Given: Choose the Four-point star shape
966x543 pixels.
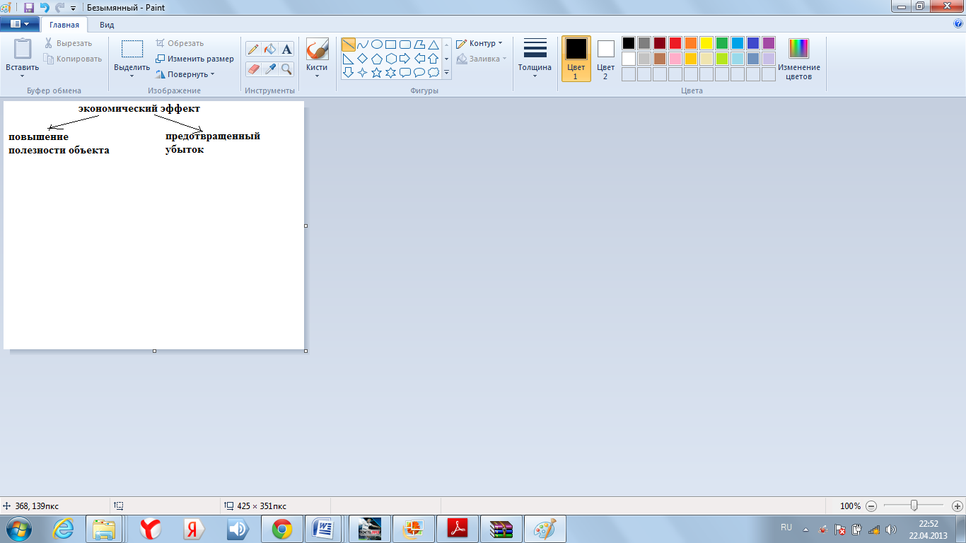Looking at the screenshot, I should pyautogui.click(x=363, y=73).
